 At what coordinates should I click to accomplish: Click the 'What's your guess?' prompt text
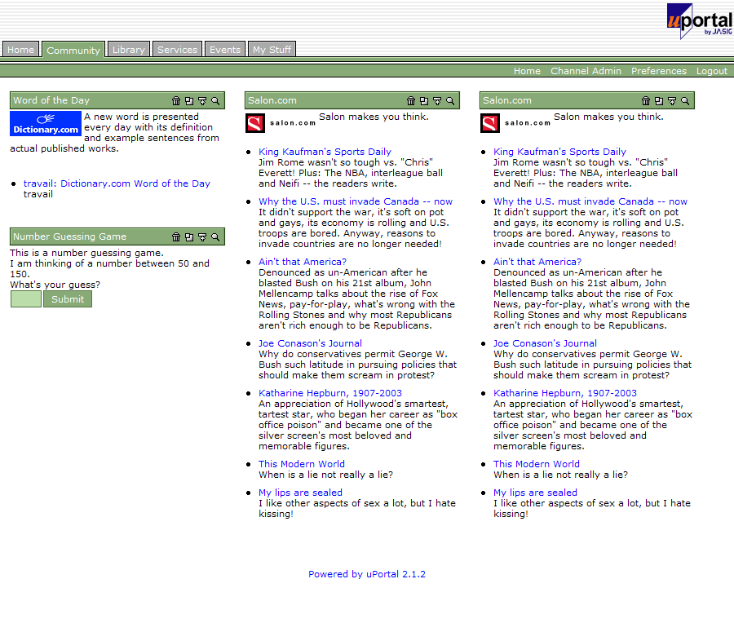pos(55,285)
